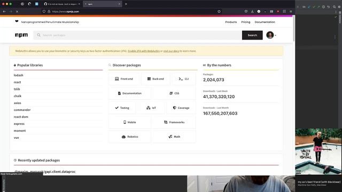
Task: Open the Documentation link
Action: click(265, 22)
